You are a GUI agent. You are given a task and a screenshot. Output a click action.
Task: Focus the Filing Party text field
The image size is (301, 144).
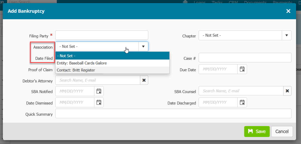[x=102, y=35]
